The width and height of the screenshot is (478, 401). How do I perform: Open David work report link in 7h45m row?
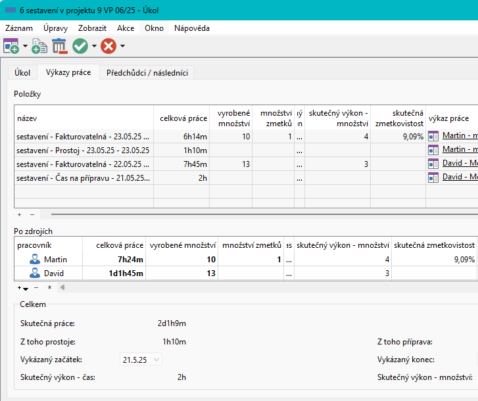[x=460, y=163]
